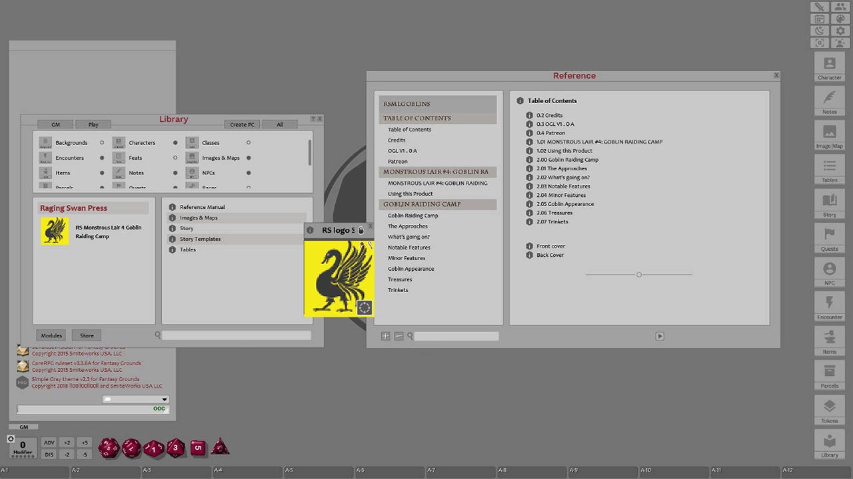
Task: Open the chat speaker dropdown arrow
Action: (165, 400)
